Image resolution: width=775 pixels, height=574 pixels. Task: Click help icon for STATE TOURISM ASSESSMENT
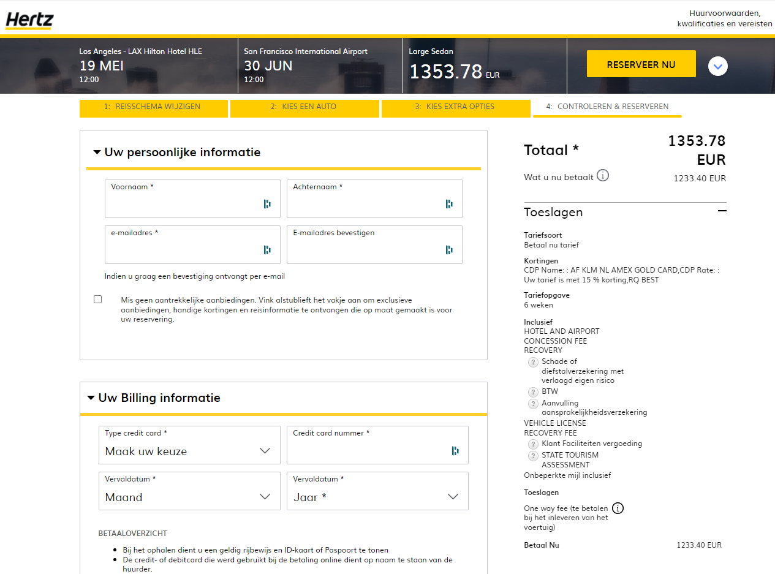[x=533, y=456]
